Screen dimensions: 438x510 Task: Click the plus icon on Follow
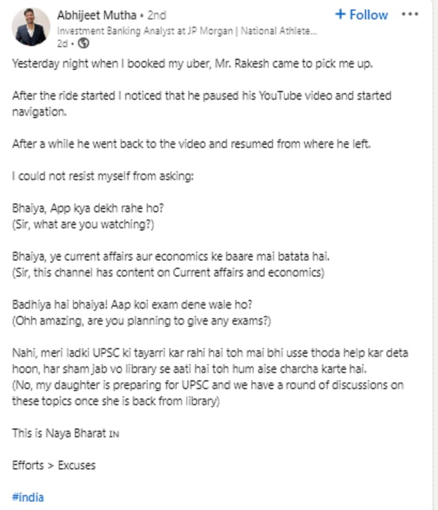pyautogui.click(x=340, y=15)
